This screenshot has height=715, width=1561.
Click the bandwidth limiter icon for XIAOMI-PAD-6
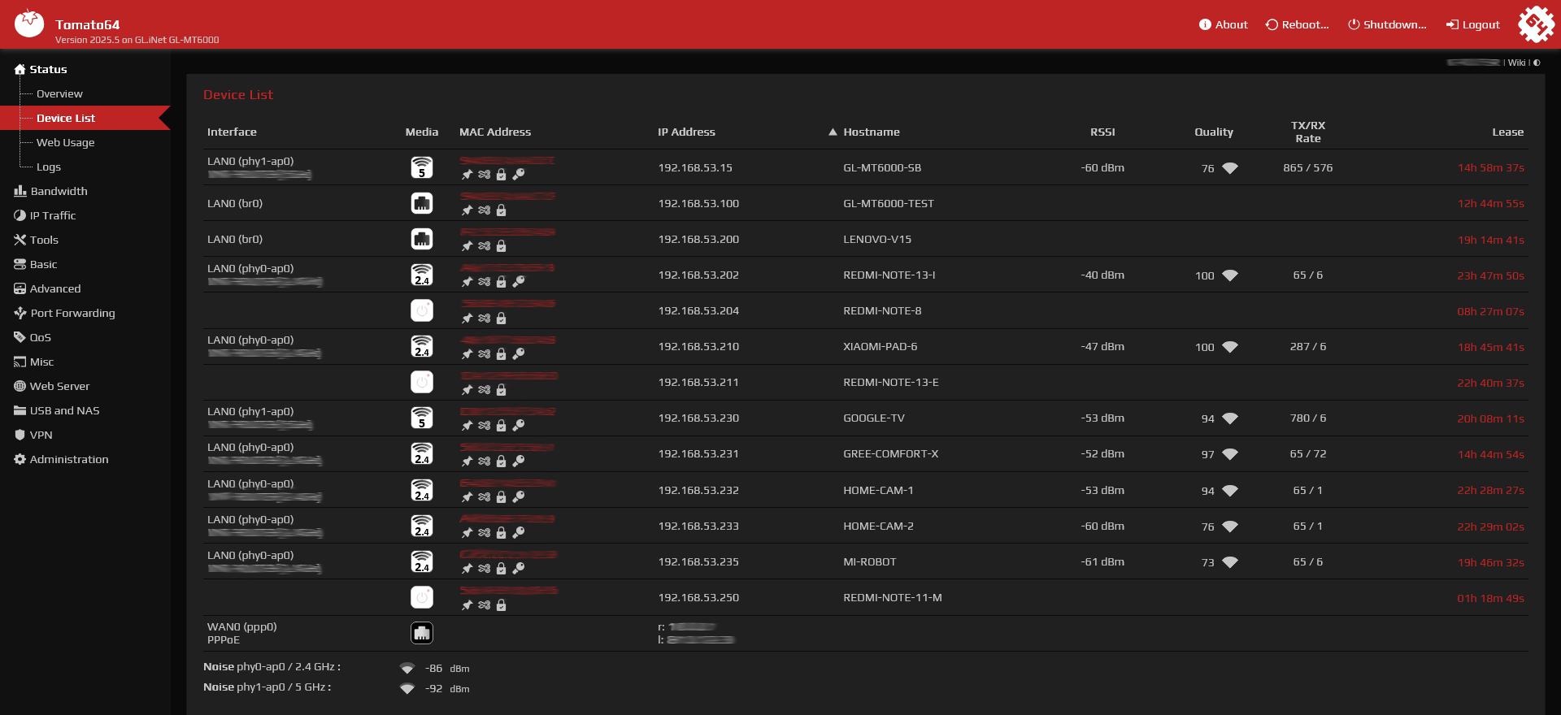[x=484, y=354]
